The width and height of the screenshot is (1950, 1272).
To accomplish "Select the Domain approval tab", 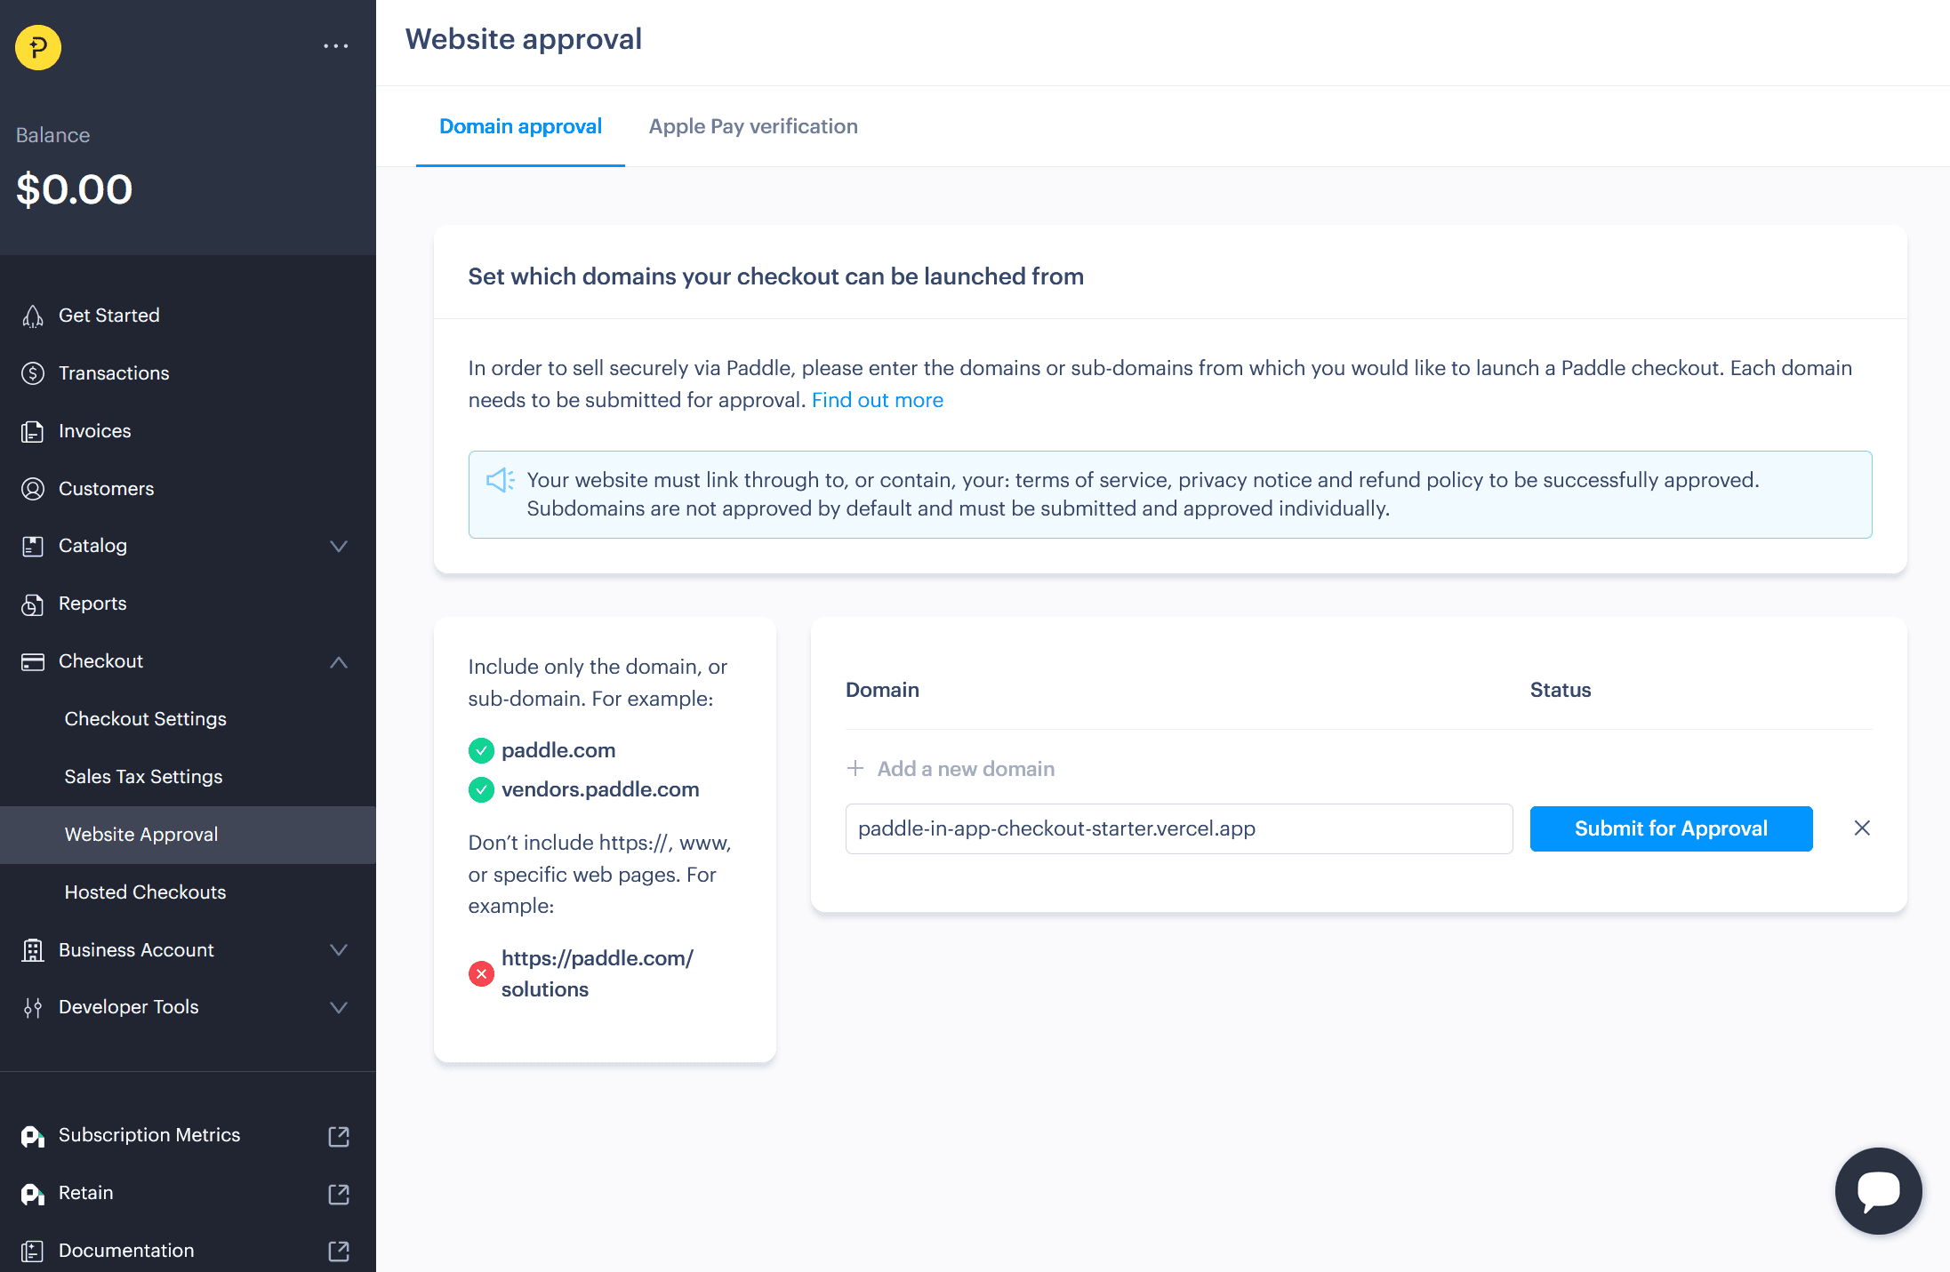I will point(520,126).
